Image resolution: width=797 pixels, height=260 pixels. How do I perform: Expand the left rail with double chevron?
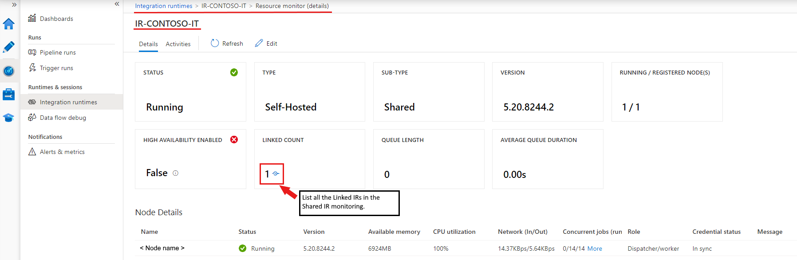pyautogui.click(x=14, y=4)
